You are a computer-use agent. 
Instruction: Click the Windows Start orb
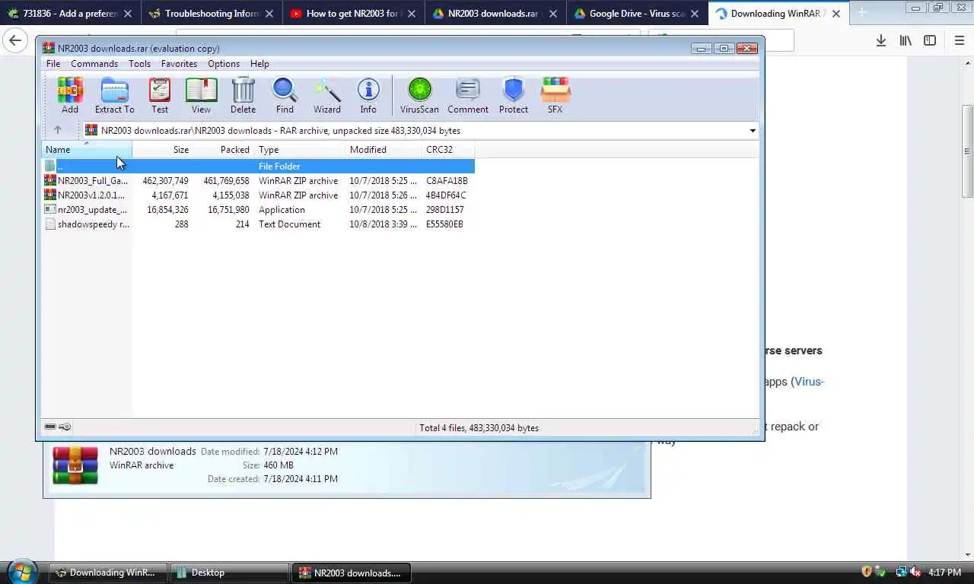22,572
